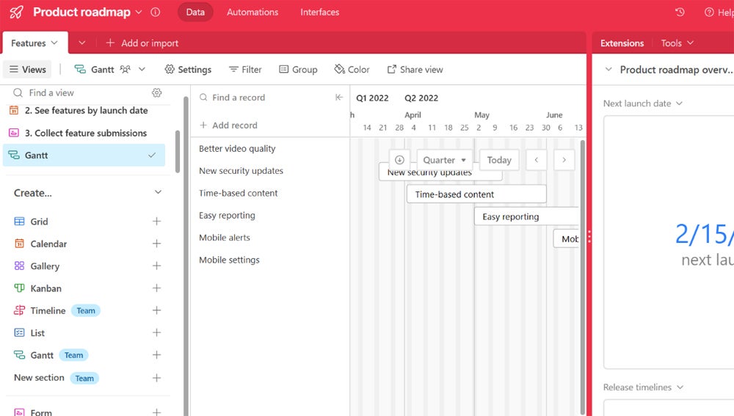Screen dimensions: 734x416
Task: Add a Form view with plus
Action: tap(157, 412)
